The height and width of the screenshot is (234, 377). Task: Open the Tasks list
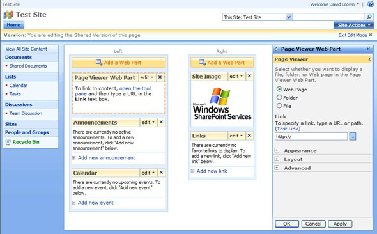tap(15, 94)
